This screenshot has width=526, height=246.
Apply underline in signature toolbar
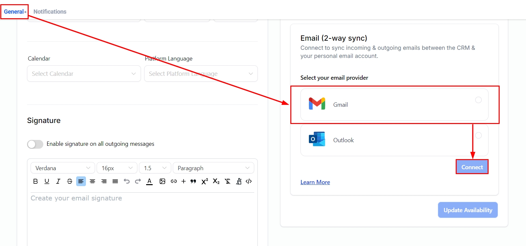pos(47,181)
